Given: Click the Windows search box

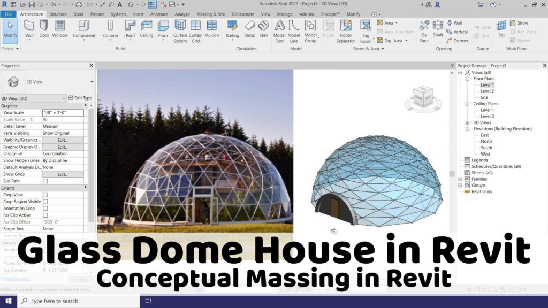Looking at the screenshot, I should (x=79, y=301).
